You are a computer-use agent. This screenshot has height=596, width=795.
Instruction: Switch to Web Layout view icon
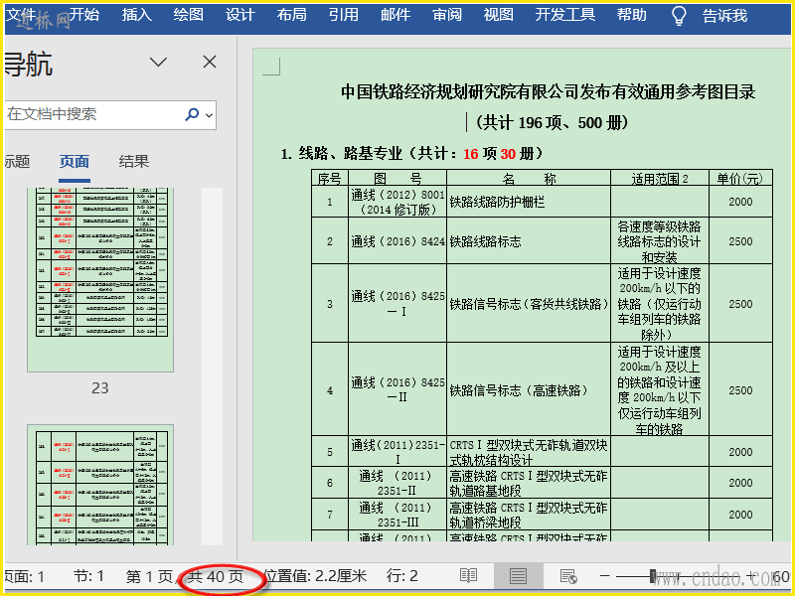tap(568, 576)
